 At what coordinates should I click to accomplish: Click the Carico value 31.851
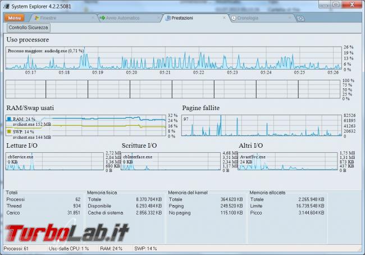click(x=74, y=213)
